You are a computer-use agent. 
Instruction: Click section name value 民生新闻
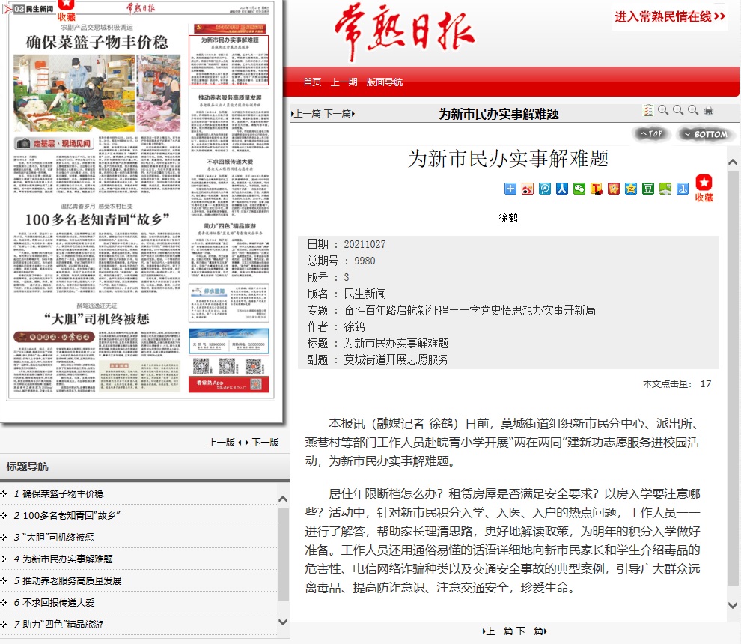365,294
